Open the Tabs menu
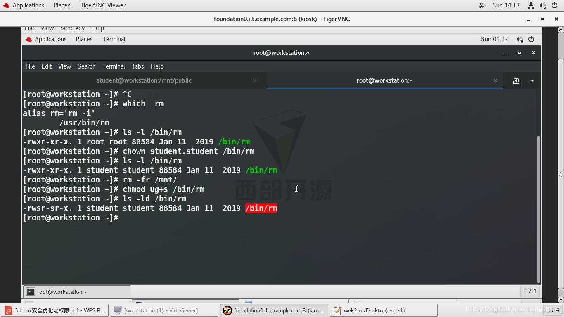Viewport: 564px width, 317px height. click(x=138, y=66)
